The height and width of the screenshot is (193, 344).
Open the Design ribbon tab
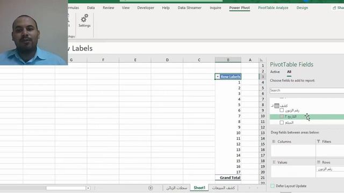302,8
